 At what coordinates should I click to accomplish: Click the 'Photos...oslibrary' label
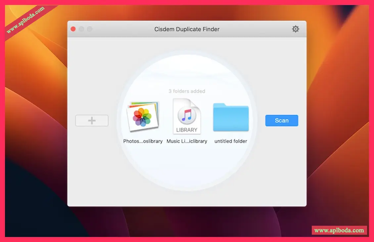pyautogui.click(x=143, y=141)
